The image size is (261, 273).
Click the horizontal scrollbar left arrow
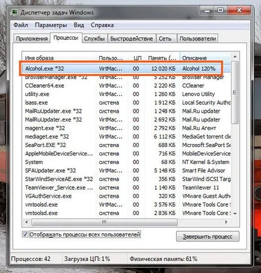tap(26, 222)
